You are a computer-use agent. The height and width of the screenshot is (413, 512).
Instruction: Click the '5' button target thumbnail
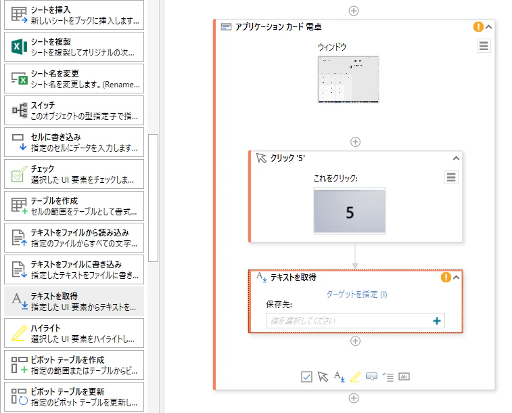click(350, 211)
